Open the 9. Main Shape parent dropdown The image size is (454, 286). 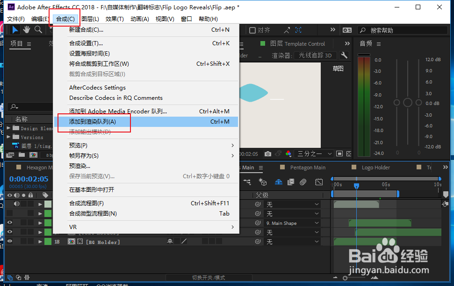point(292,223)
